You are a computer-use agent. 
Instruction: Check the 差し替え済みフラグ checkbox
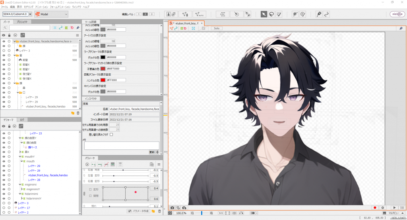(x=111, y=134)
